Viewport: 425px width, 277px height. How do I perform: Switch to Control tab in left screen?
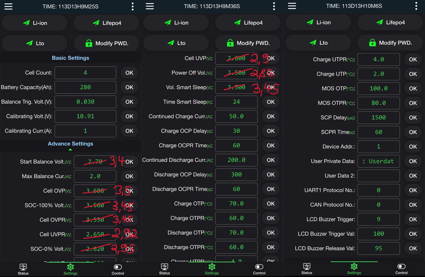[118, 270]
